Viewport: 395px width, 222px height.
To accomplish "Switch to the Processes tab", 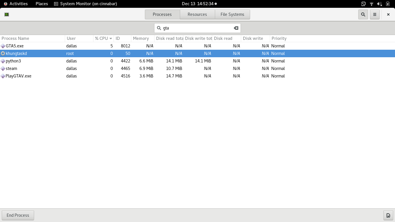I will pyautogui.click(x=162, y=14).
